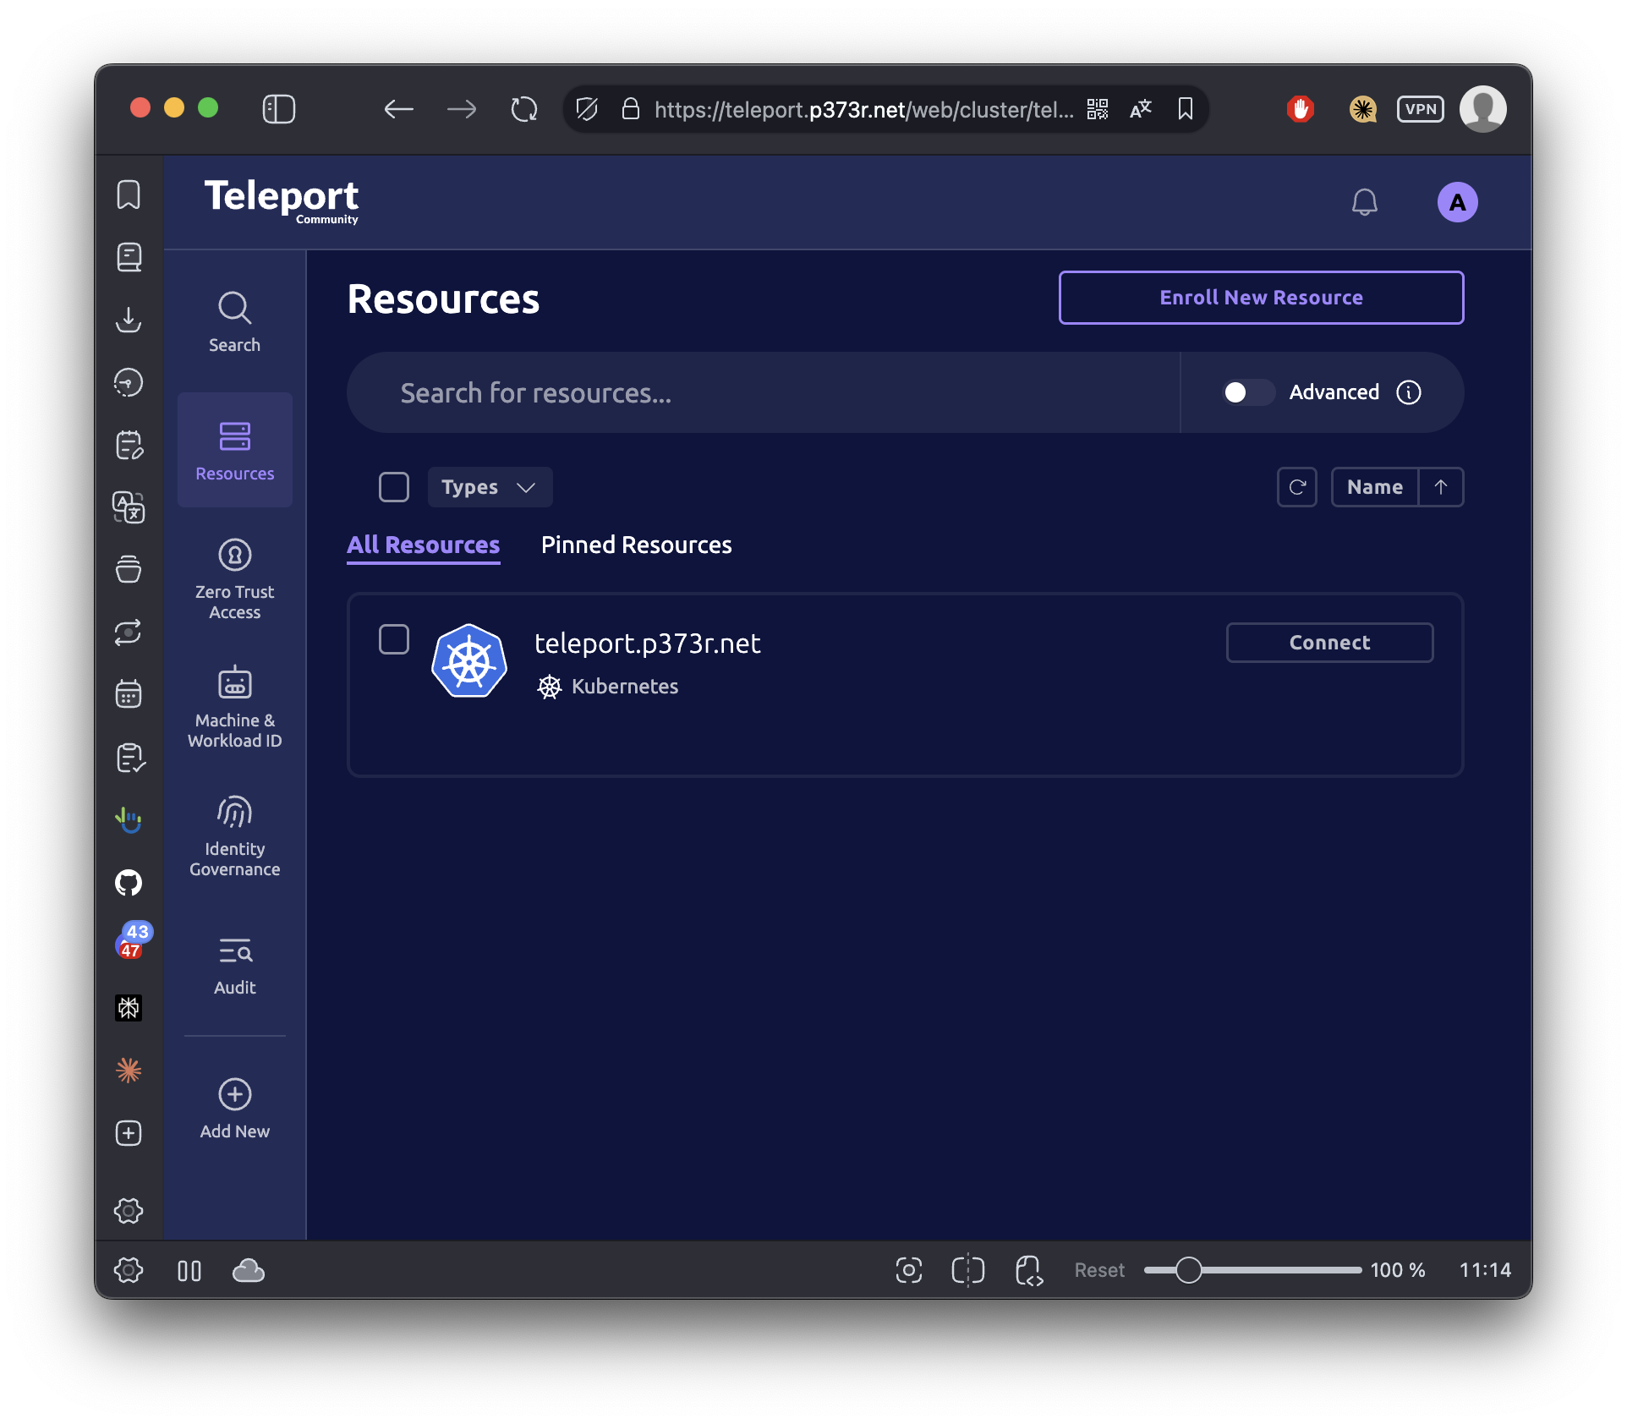This screenshot has width=1627, height=1424.
Task: Open Identity Governance section
Action: 234,836
